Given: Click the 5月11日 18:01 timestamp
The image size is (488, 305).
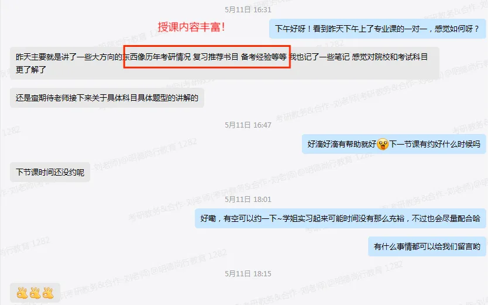Looking at the screenshot, I should pos(248,199).
